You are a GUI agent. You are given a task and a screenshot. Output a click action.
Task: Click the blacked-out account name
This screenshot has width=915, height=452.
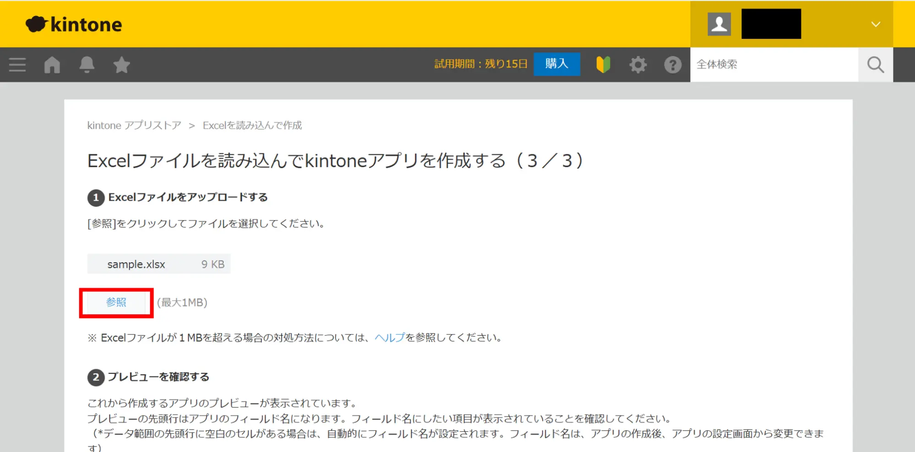click(x=771, y=24)
